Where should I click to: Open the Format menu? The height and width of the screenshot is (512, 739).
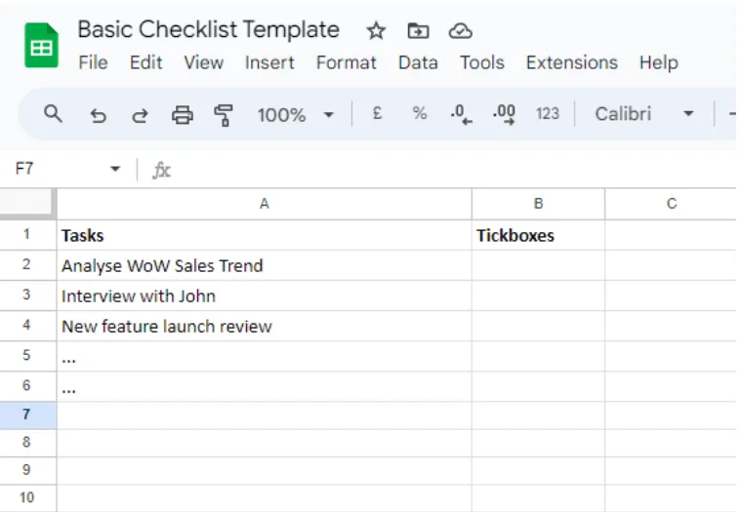click(347, 62)
